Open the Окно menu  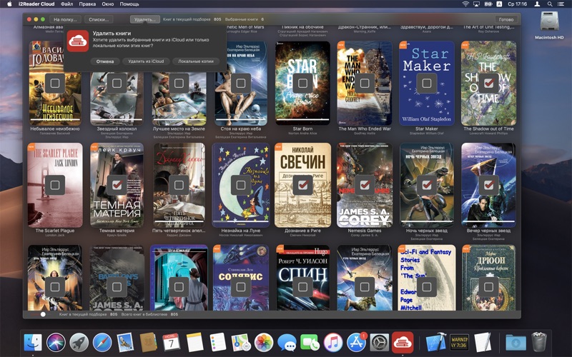coord(108,4)
